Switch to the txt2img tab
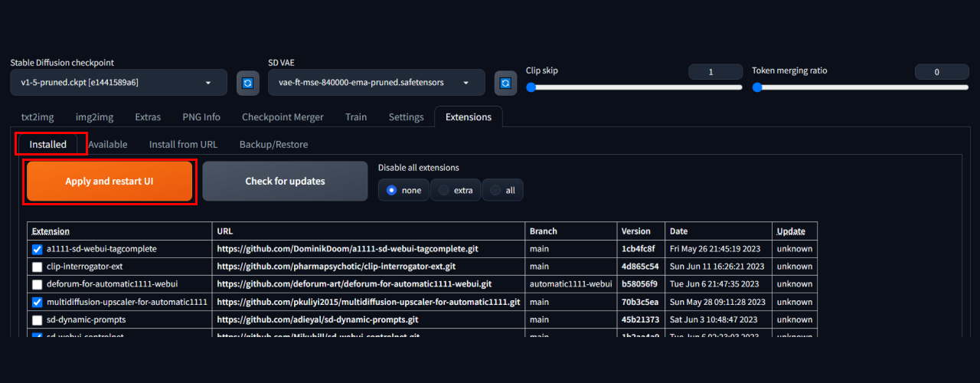This screenshot has width=980, height=383. [37, 117]
